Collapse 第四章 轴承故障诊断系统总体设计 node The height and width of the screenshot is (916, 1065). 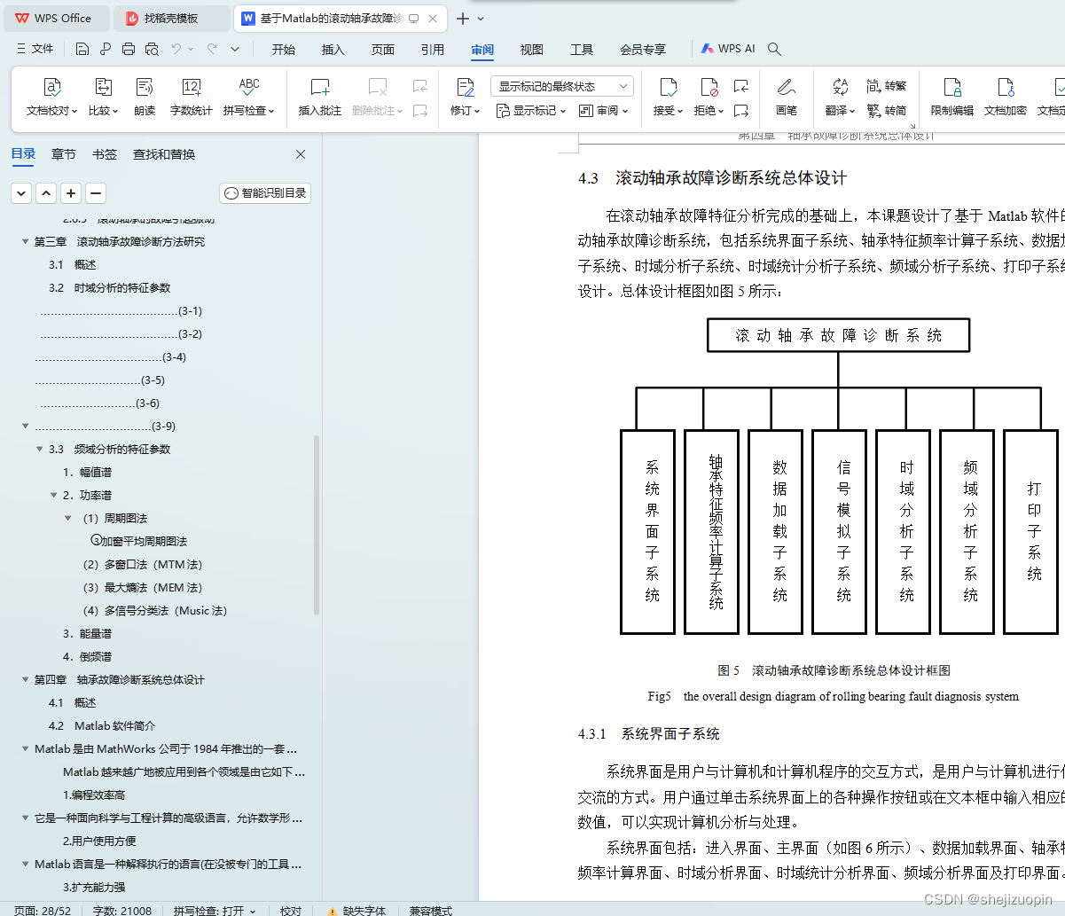click(25, 679)
